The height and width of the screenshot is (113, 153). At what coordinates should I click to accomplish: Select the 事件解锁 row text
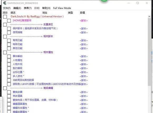point(17,56)
